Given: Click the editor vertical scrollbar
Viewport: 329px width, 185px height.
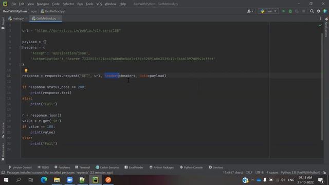Looking at the screenshot, I should tap(322, 87).
